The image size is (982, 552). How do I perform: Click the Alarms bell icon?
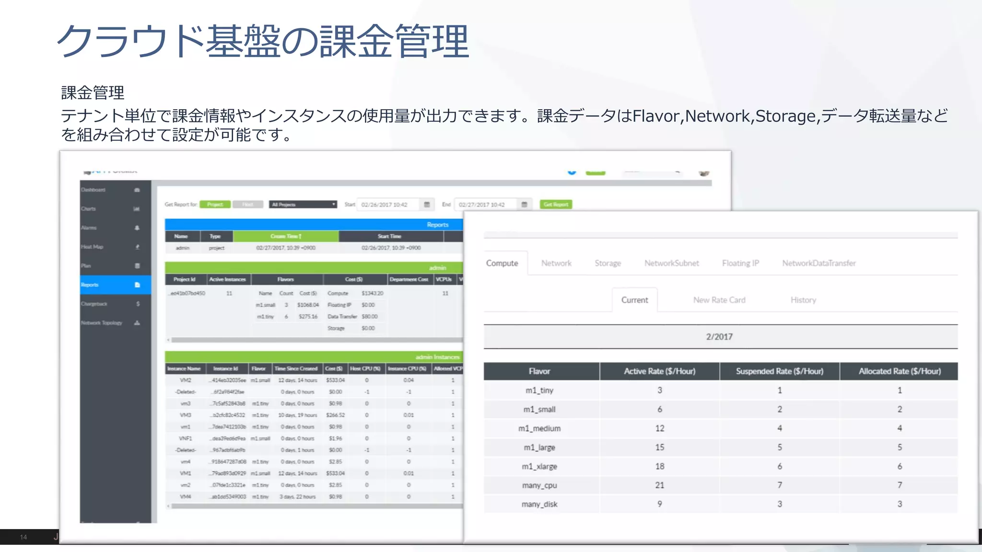(x=137, y=228)
